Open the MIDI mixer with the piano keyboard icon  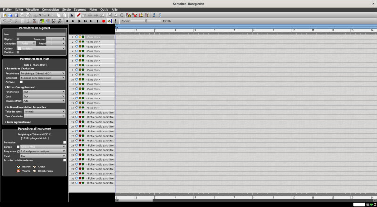tap(54, 21)
